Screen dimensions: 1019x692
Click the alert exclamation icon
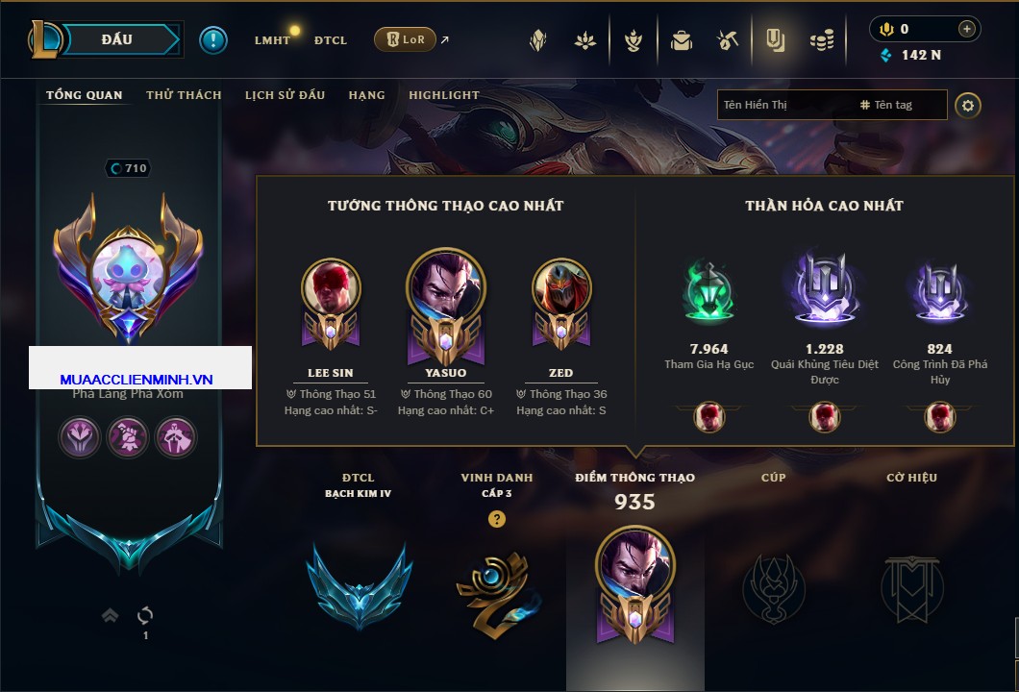213,40
